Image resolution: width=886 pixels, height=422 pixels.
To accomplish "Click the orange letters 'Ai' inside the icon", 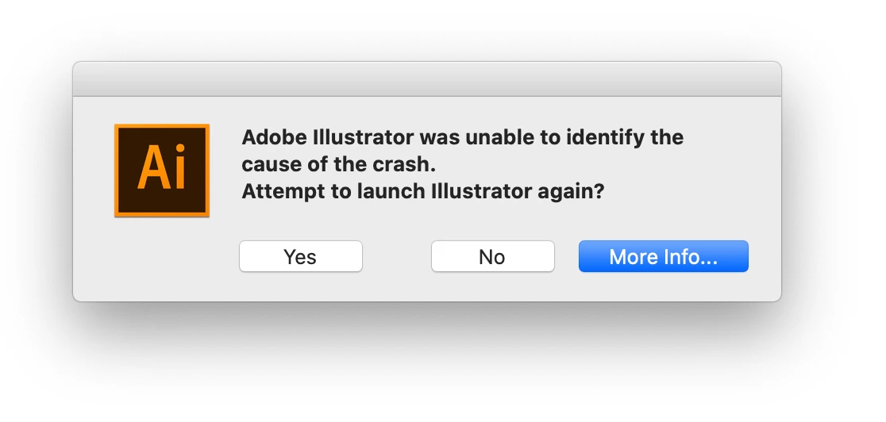I will click(x=162, y=168).
